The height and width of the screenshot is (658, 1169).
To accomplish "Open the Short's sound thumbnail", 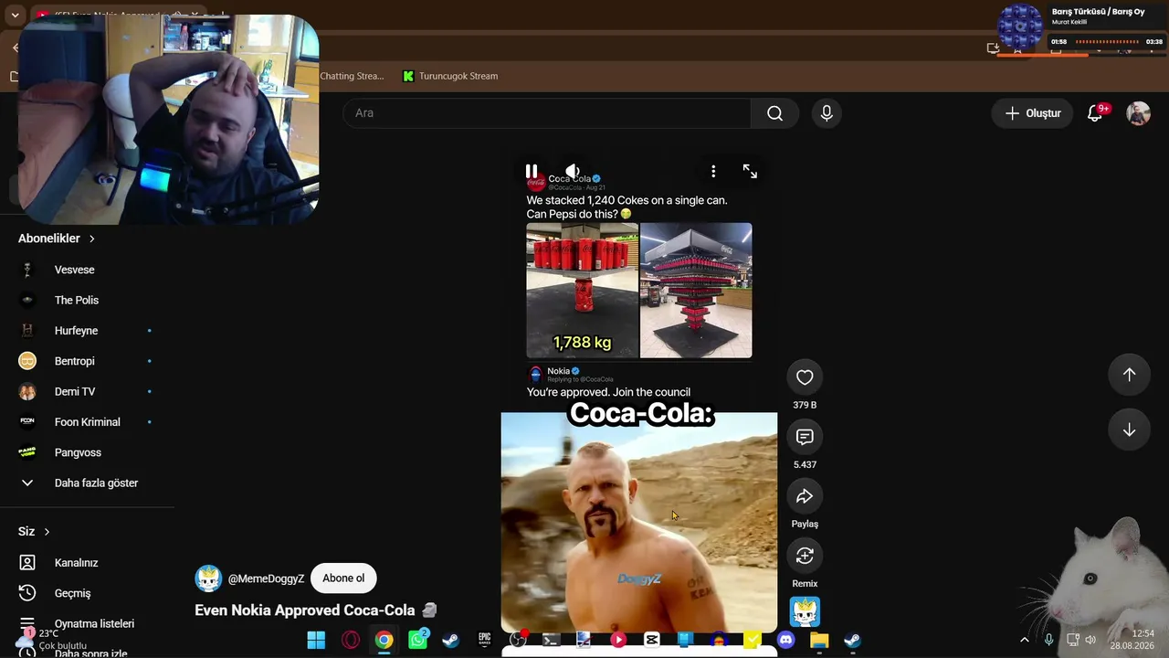I will 805,611.
